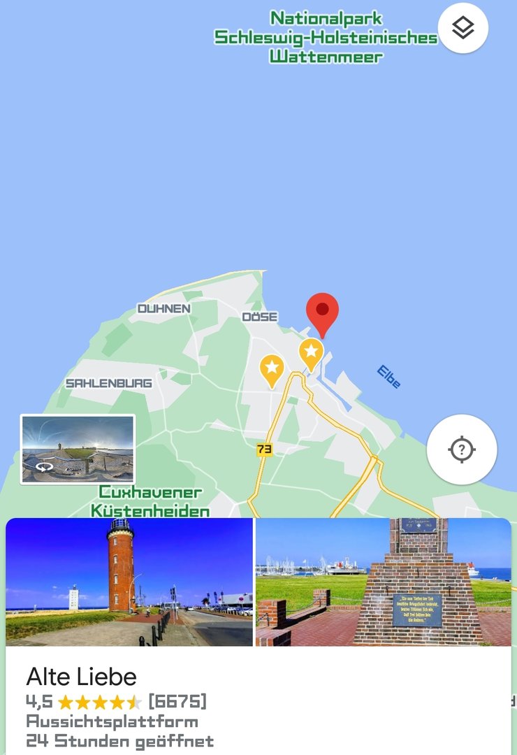Viewport: 517px width, 755px height.
Task: Open the 6675 reviews count
Action: pyautogui.click(x=177, y=701)
